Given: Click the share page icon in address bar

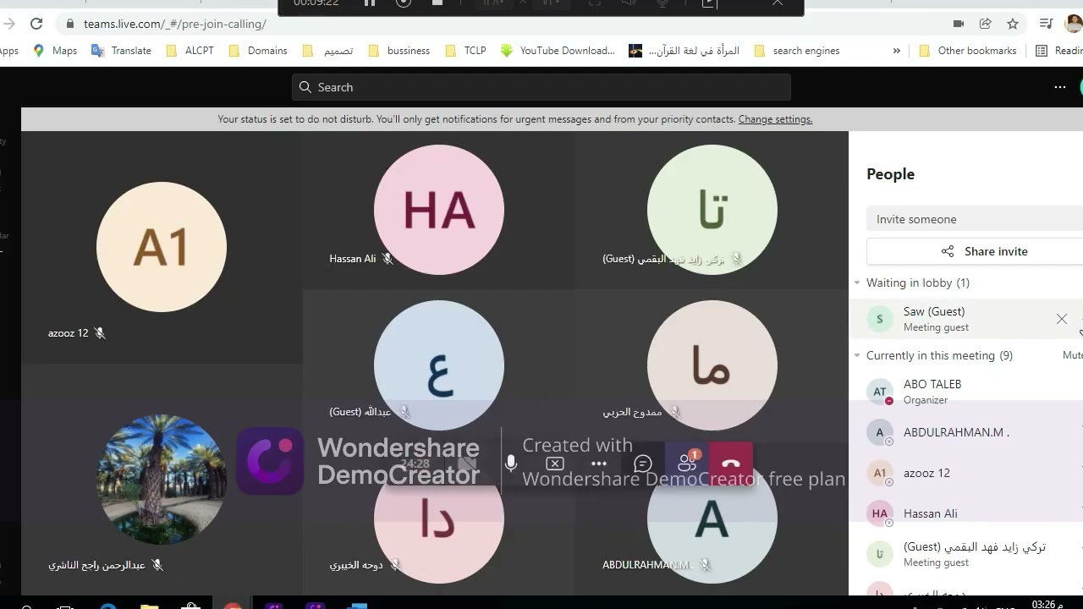Looking at the screenshot, I should point(985,24).
